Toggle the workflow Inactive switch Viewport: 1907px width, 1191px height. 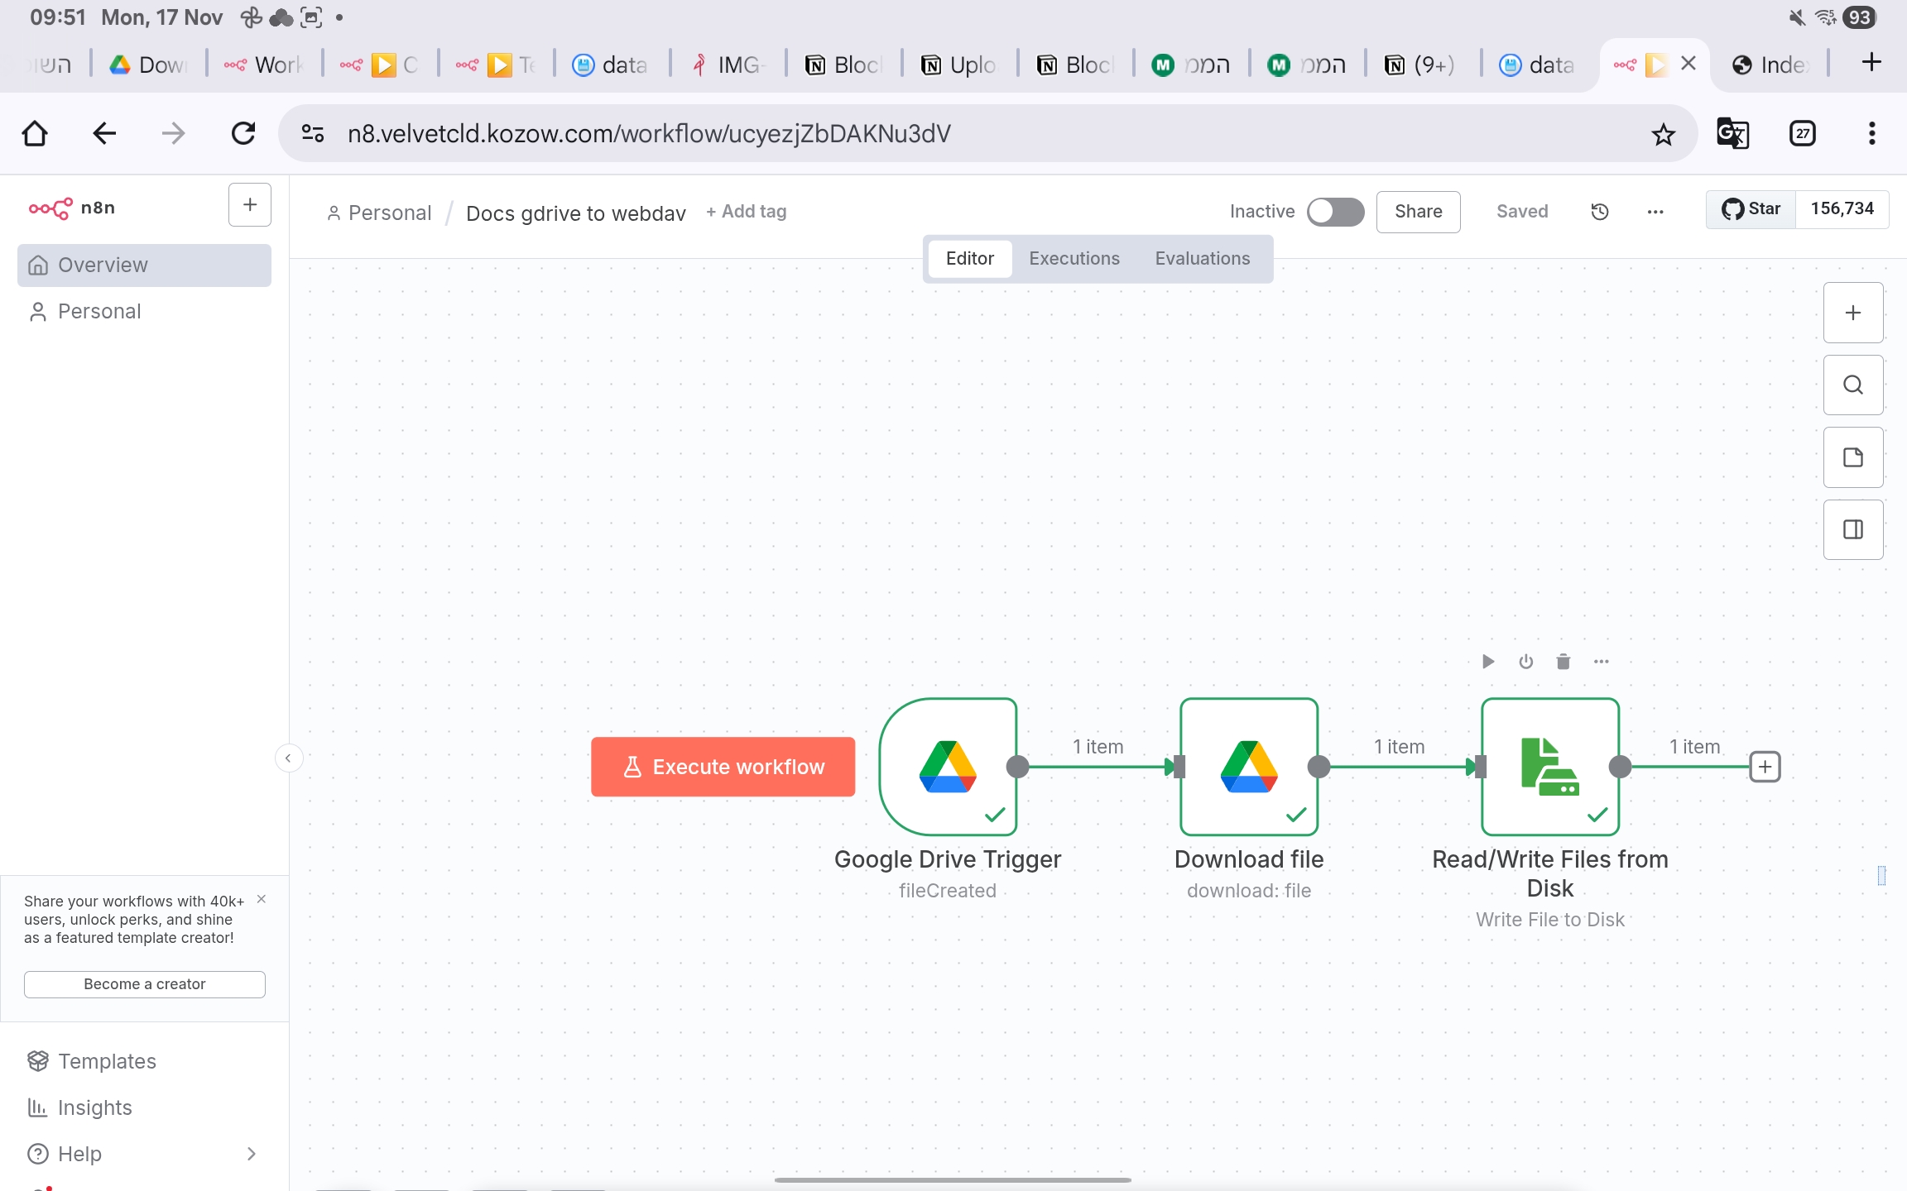tap(1335, 212)
